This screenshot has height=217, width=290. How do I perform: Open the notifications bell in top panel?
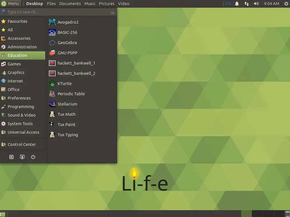237,4
